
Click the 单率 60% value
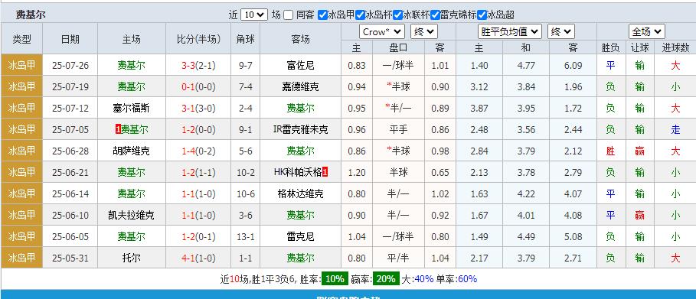pos(467,279)
